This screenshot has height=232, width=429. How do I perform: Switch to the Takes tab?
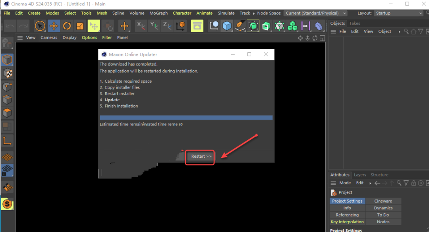355,23
